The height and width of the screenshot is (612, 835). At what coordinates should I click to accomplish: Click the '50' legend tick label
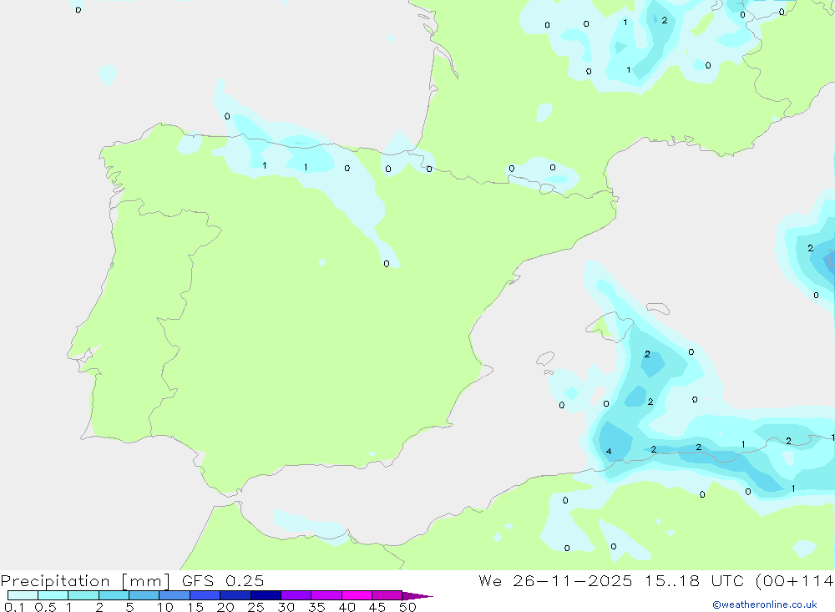(407, 607)
